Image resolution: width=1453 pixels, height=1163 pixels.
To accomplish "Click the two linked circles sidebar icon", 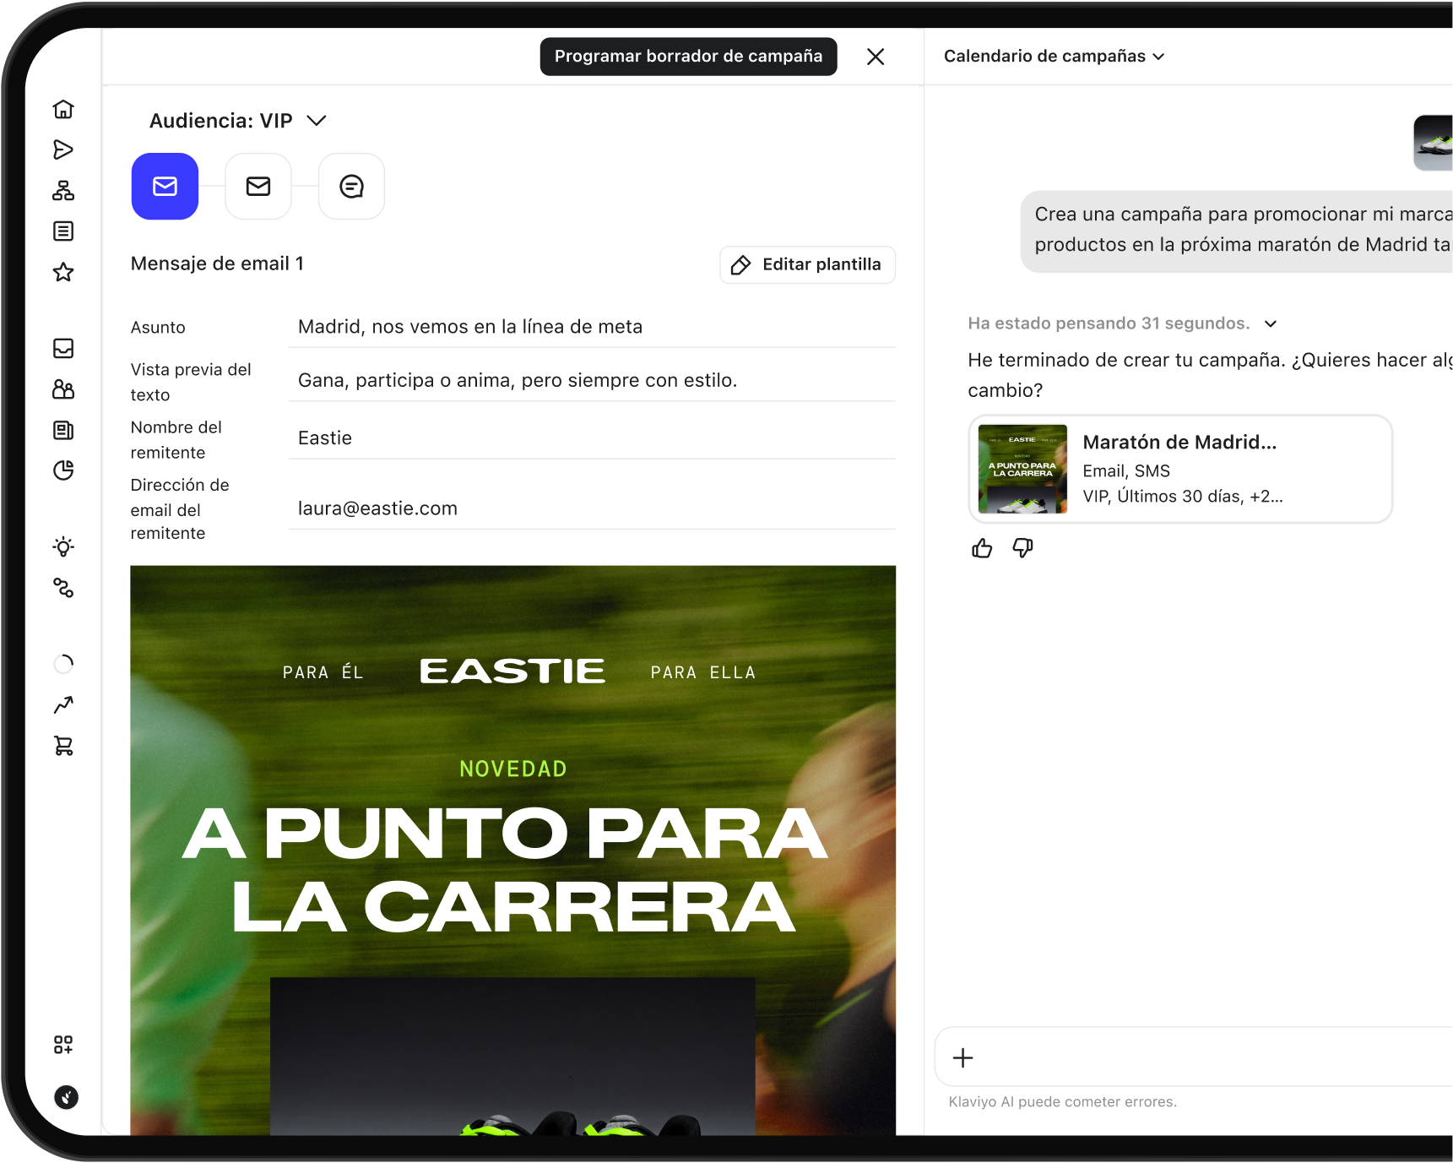I will pos(63,587).
